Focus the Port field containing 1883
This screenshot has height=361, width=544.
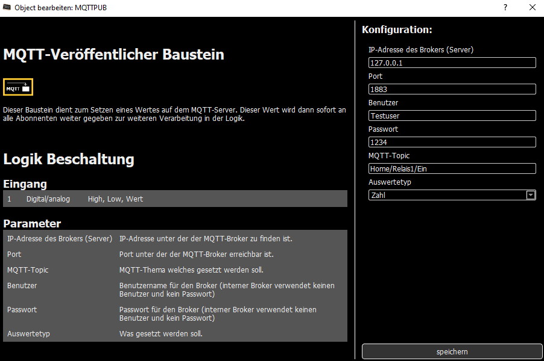(452, 89)
